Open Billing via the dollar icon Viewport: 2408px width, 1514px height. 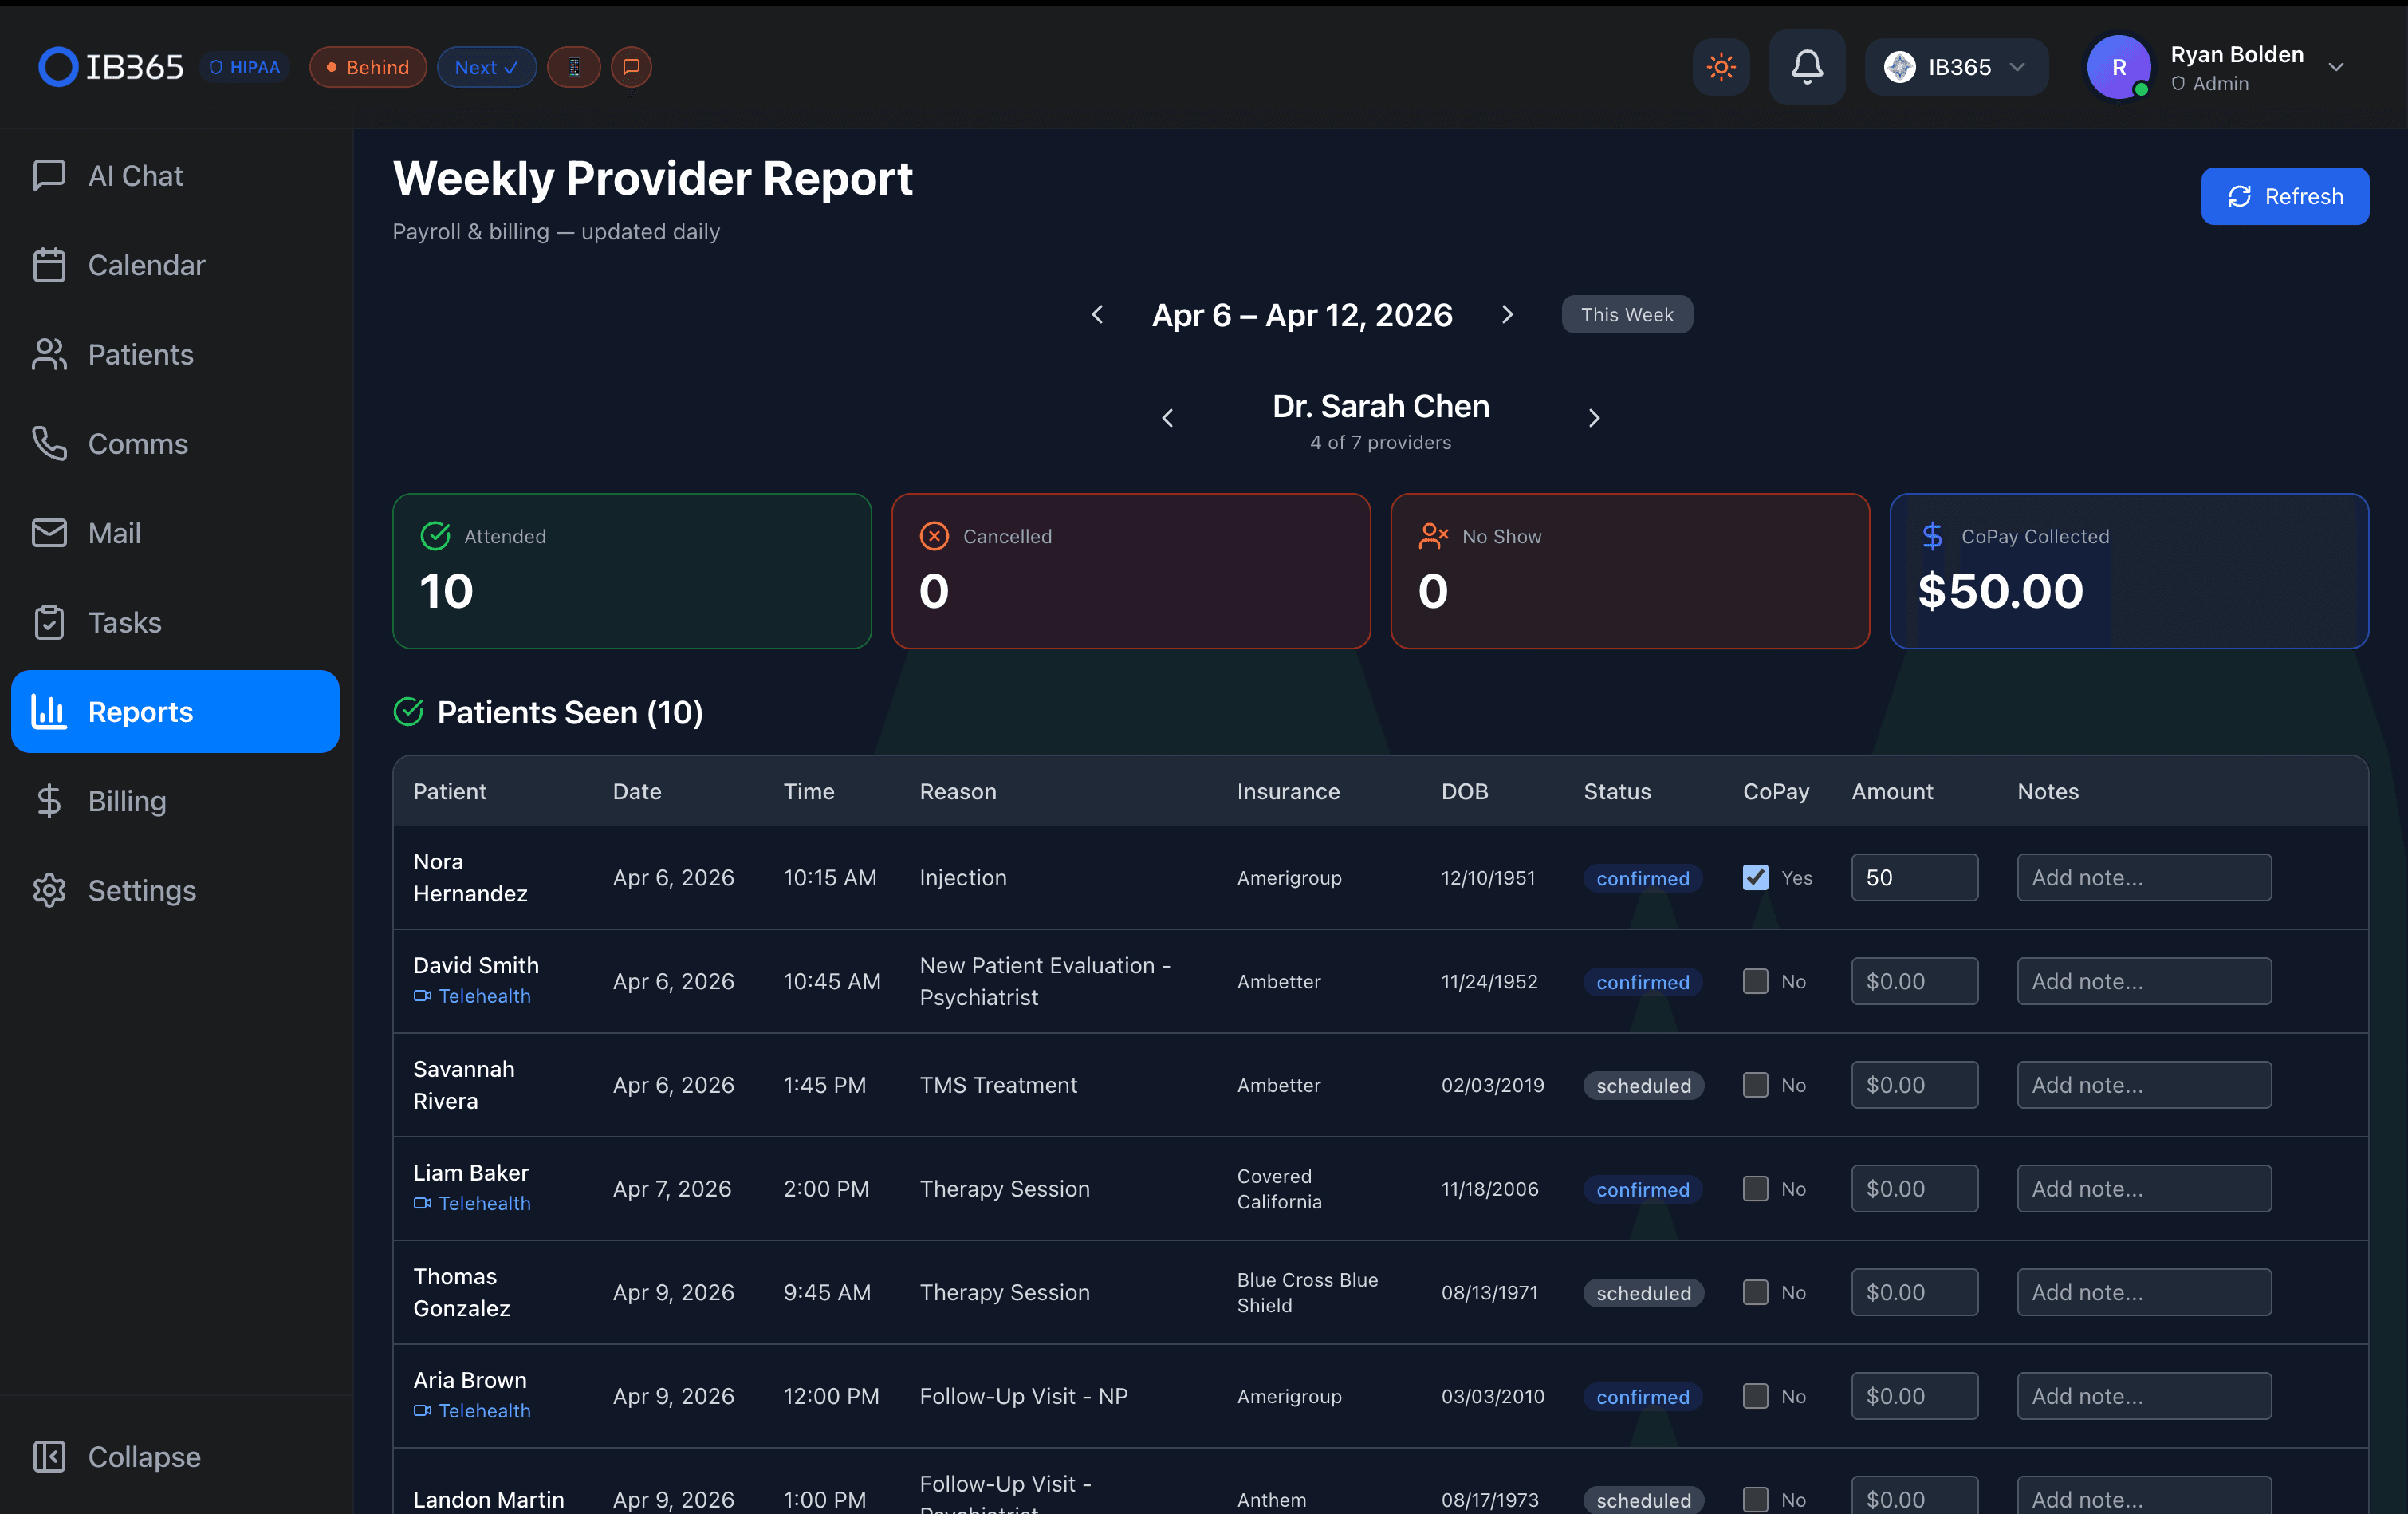click(x=50, y=801)
